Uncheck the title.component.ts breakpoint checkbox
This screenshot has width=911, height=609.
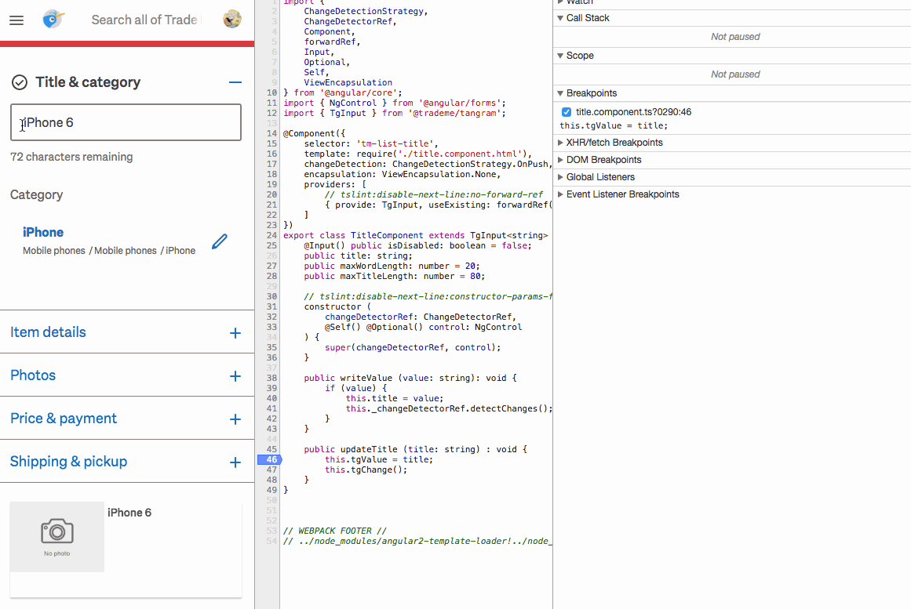coord(566,111)
